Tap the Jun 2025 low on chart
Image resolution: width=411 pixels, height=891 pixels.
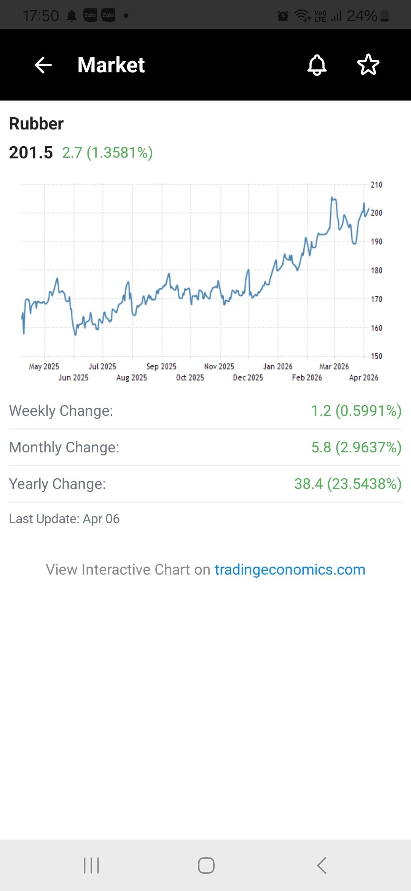pos(75,334)
